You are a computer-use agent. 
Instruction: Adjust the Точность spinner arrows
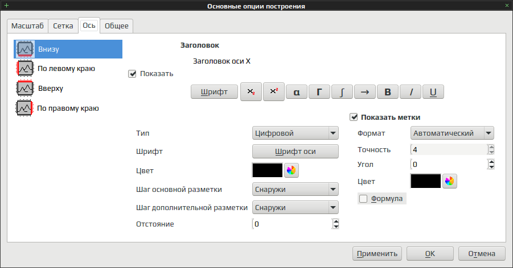pos(491,149)
